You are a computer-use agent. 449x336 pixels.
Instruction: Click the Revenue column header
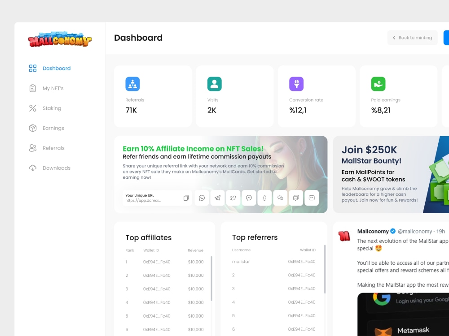click(x=196, y=250)
